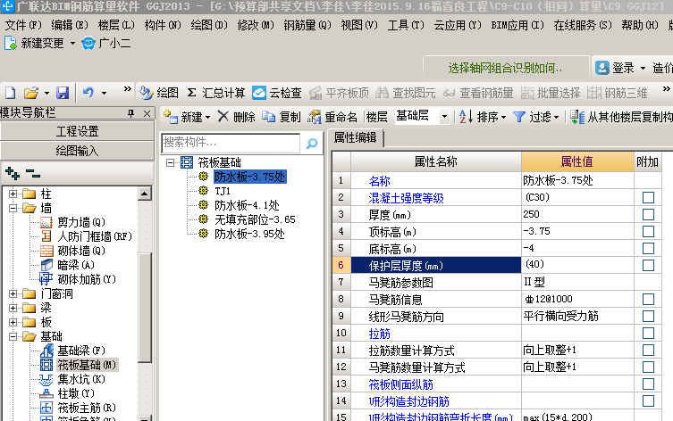Screen dimensions: 673x421
Task: Click the new file icon
Action: (11, 93)
